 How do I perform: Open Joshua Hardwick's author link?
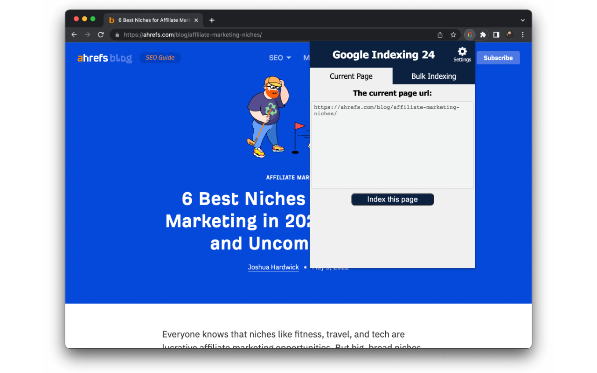[x=273, y=267]
